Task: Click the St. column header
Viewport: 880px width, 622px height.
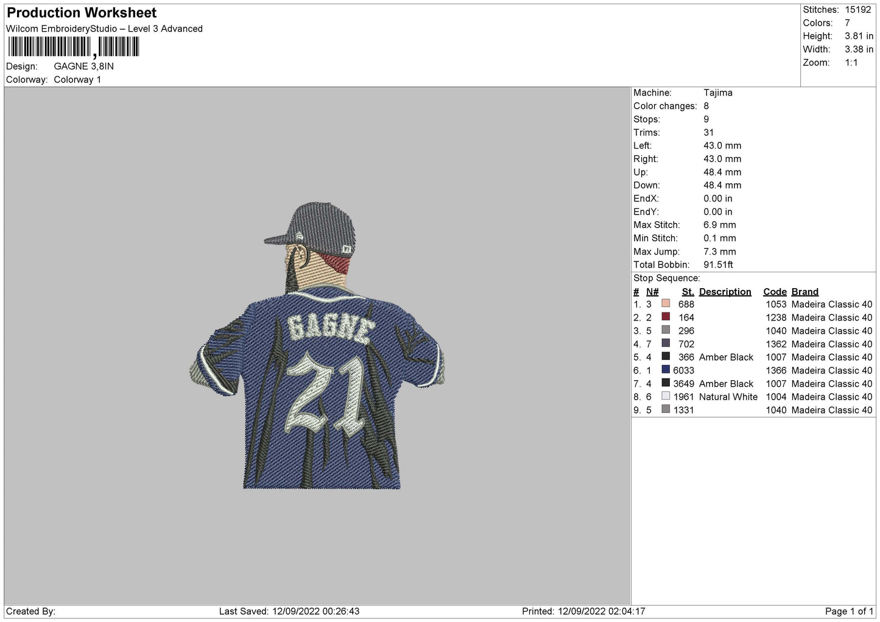Action: 688,292
